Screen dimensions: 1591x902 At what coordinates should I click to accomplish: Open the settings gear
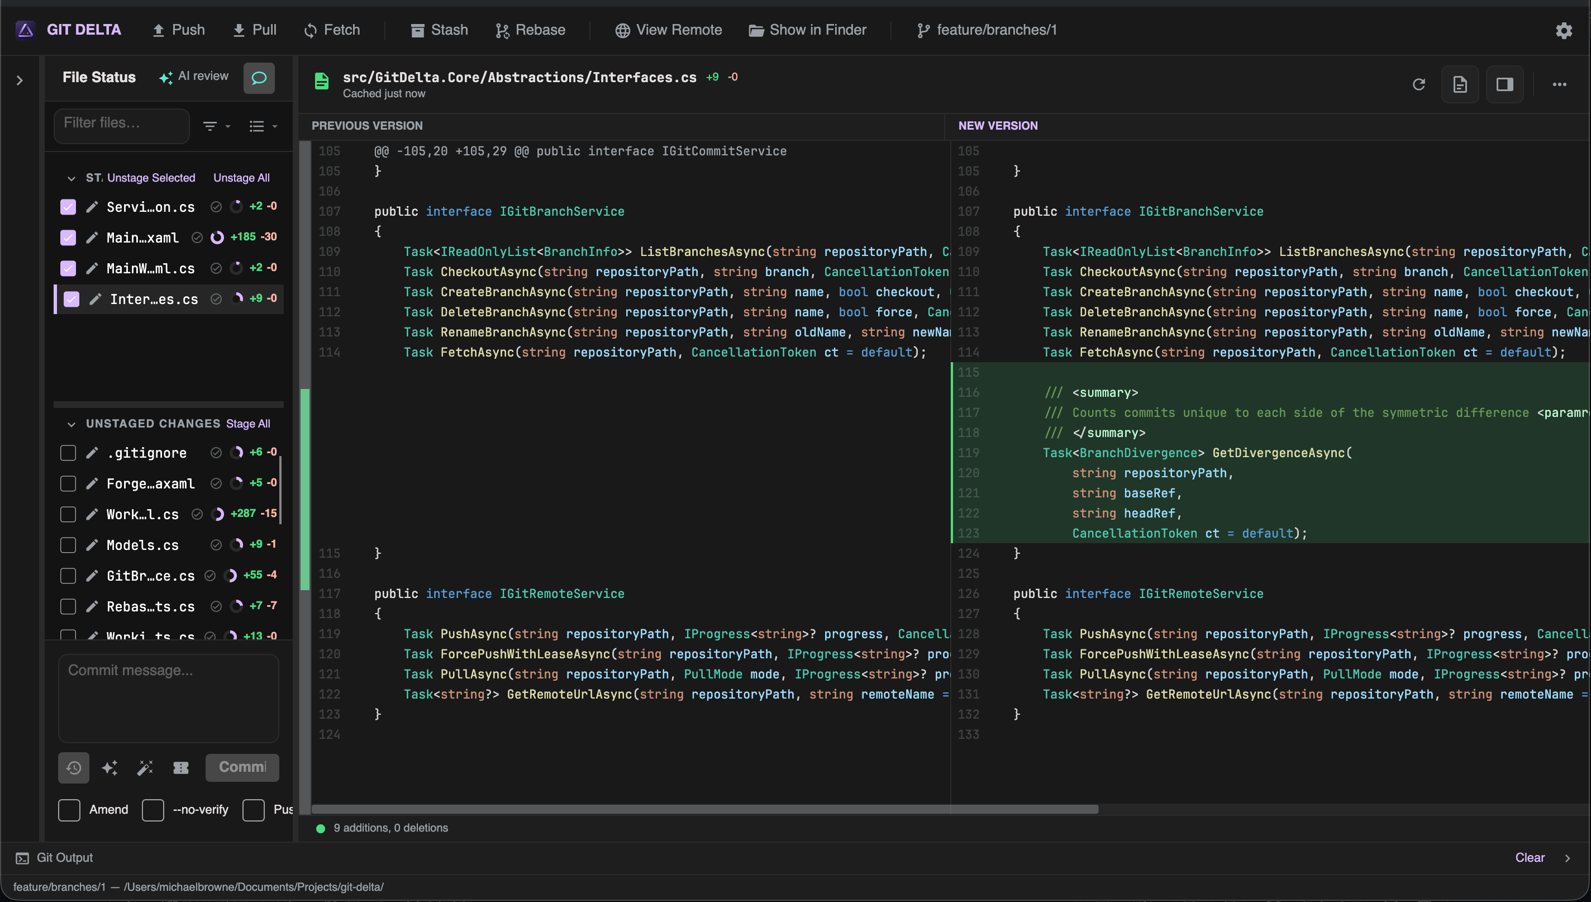coord(1564,30)
